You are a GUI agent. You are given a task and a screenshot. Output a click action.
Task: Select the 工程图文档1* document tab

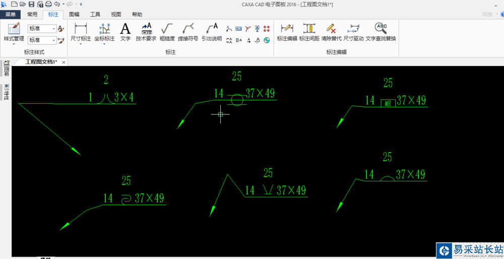point(41,62)
